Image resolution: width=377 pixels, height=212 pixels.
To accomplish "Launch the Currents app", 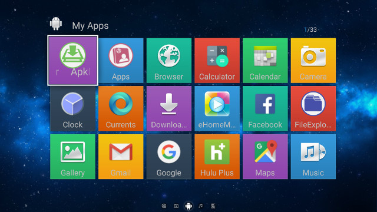I will pyautogui.click(x=121, y=108).
